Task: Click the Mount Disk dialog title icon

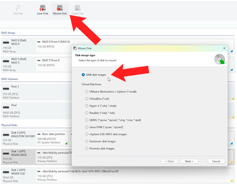Action: click(x=75, y=48)
